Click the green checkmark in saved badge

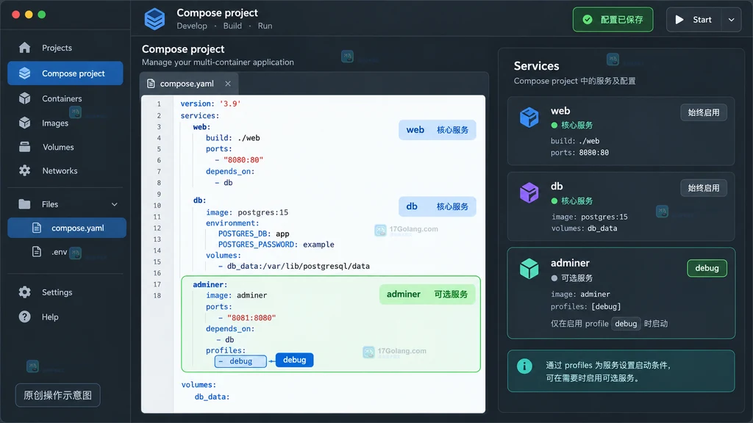coord(588,20)
